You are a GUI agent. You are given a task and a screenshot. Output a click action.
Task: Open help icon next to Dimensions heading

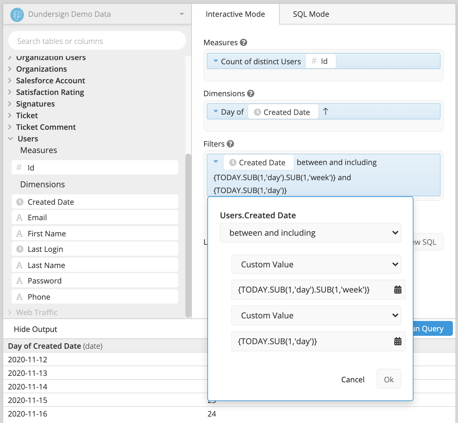tap(251, 93)
